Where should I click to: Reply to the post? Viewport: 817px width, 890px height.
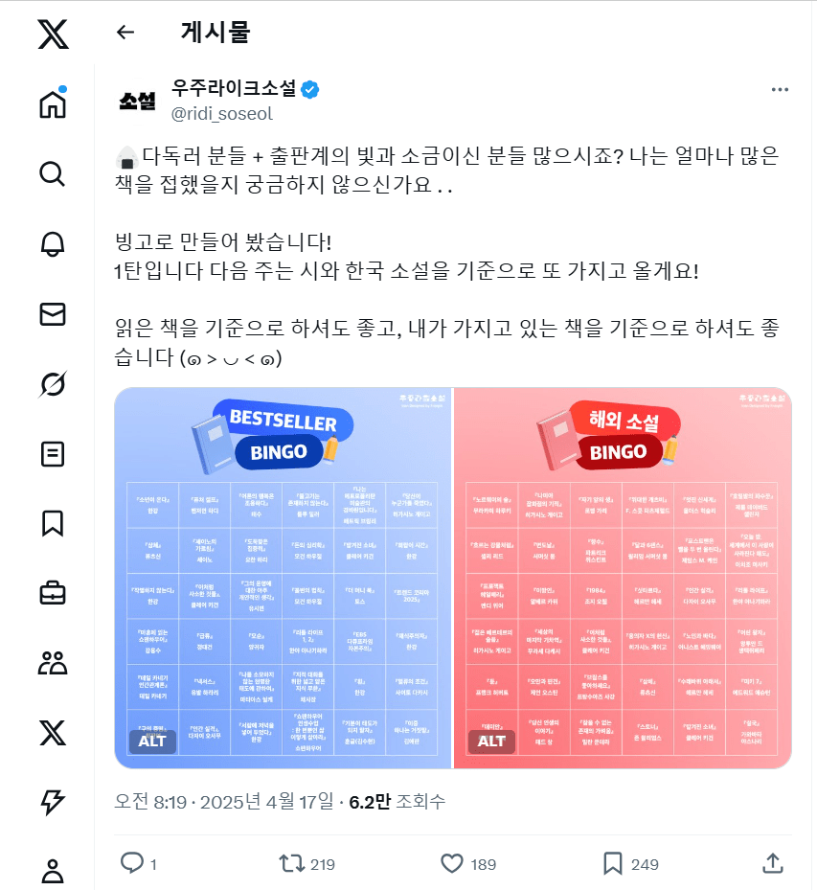(x=132, y=863)
